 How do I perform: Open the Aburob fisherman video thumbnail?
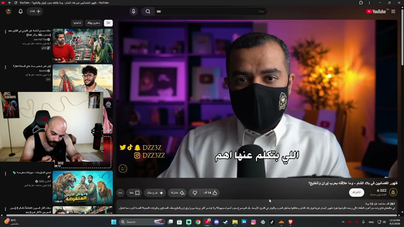coord(83,78)
